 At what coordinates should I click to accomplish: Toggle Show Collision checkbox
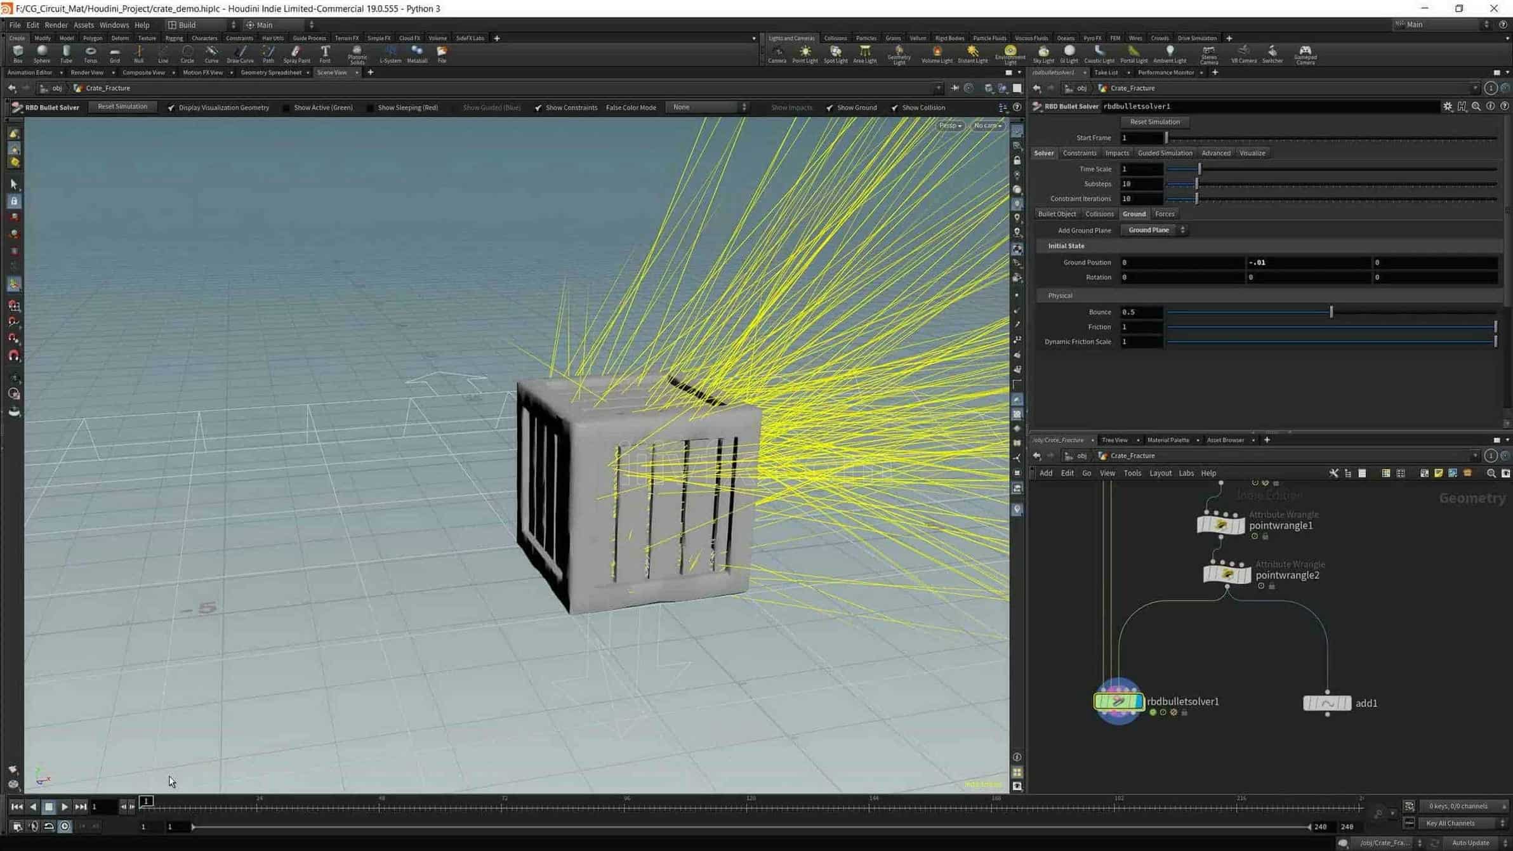click(894, 107)
